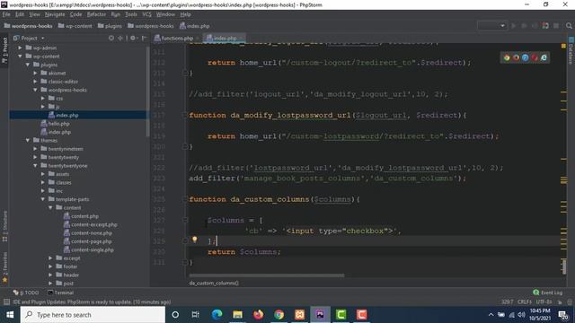Toggle fold marker at line 325 function
This screenshot has height=323, width=575.
tap(185, 199)
